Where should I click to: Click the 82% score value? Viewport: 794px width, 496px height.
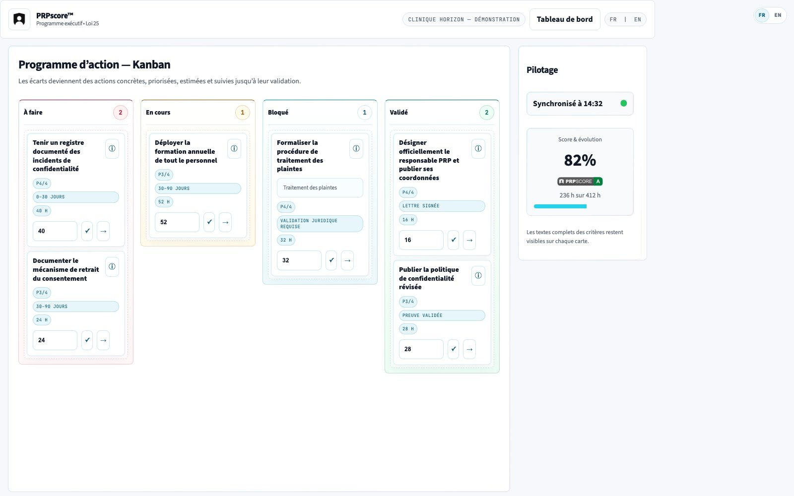[580, 160]
